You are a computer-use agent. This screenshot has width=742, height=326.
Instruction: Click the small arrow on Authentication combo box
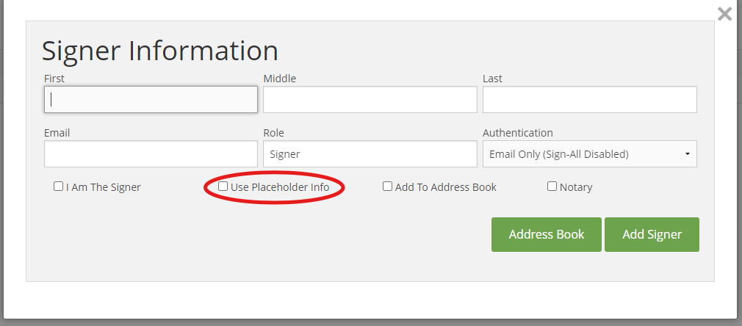point(687,154)
